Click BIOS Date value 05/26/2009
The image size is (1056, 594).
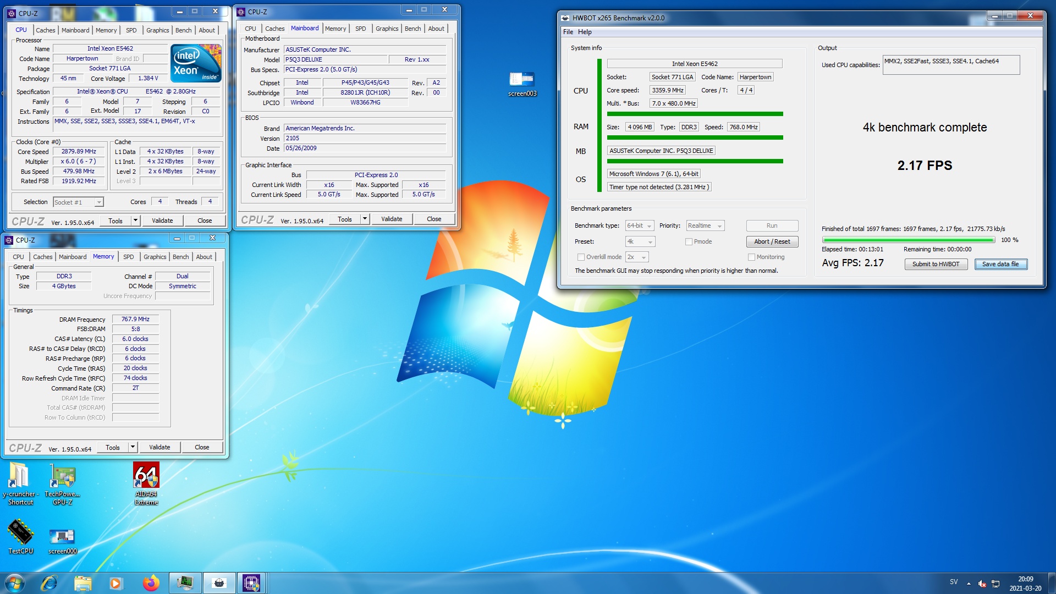tap(365, 148)
